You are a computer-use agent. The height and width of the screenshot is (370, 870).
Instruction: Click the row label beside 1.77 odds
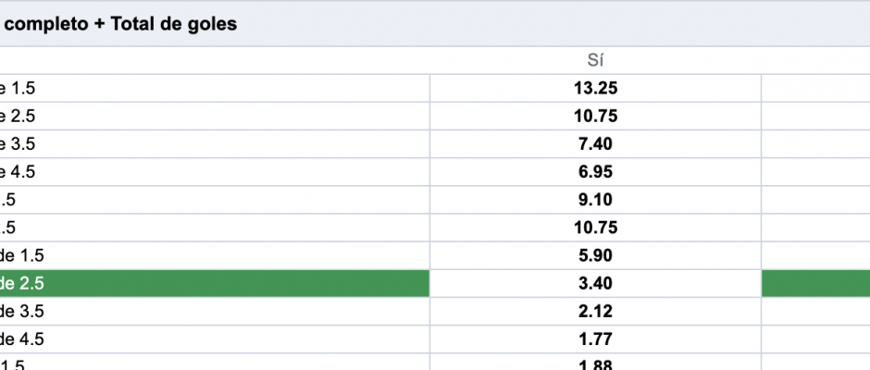tap(214, 339)
